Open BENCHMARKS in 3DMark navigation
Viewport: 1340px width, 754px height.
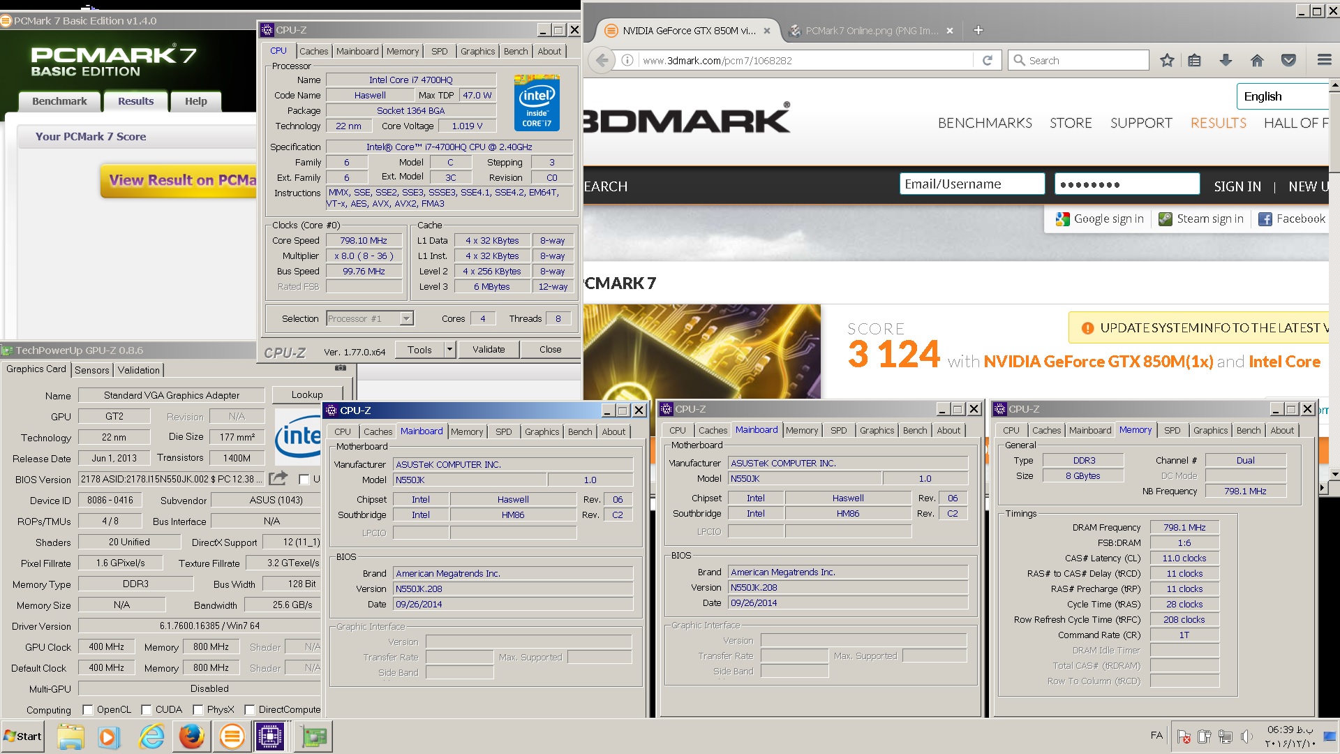pos(984,124)
